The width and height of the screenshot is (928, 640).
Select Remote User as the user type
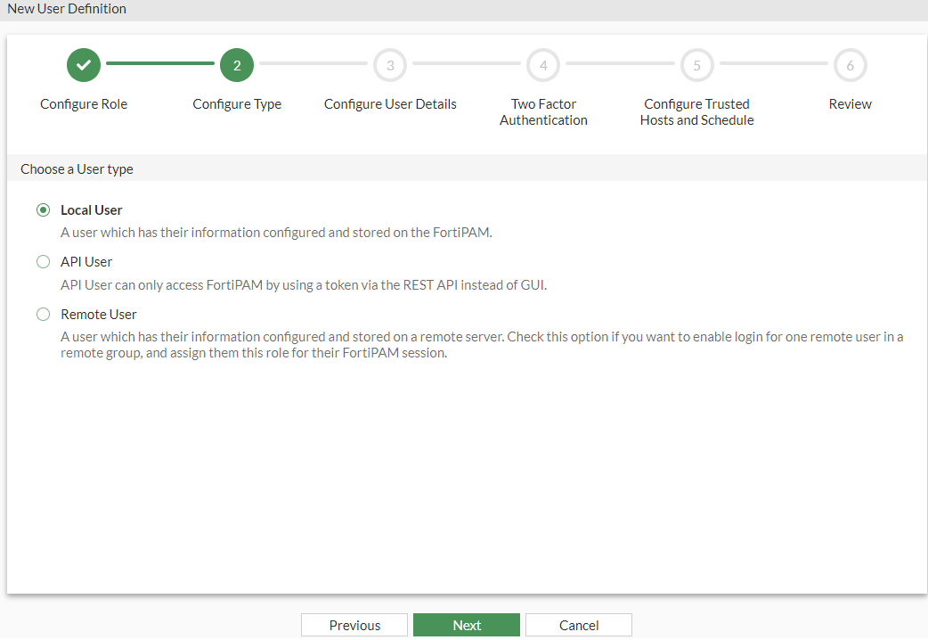click(x=43, y=314)
